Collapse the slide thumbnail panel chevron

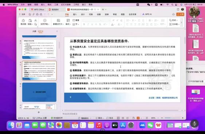(x=57, y=31)
